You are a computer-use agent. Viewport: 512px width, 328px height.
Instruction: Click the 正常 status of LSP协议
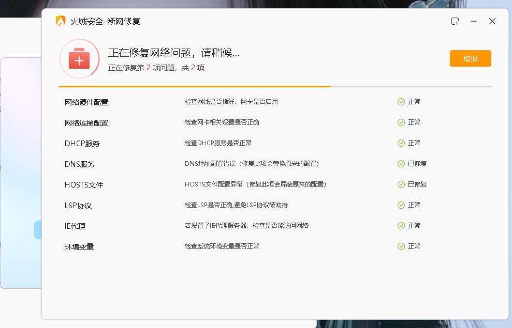click(414, 205)
